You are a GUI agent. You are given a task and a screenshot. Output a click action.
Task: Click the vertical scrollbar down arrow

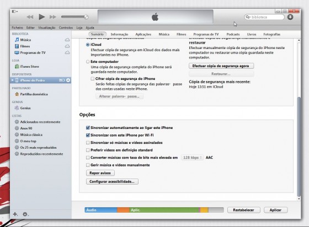pyautogui.click(x=299, y=199)
